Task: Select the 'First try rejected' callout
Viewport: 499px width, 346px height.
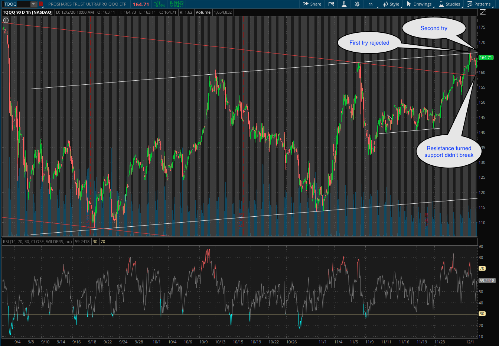Action: coord(369,43)
